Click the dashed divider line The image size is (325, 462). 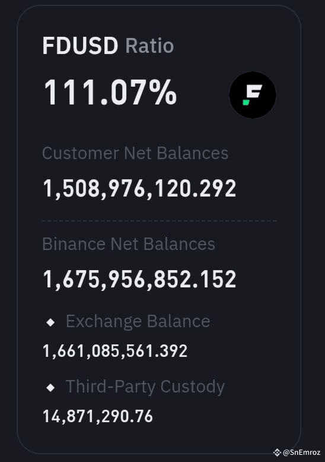pos(159,221)
